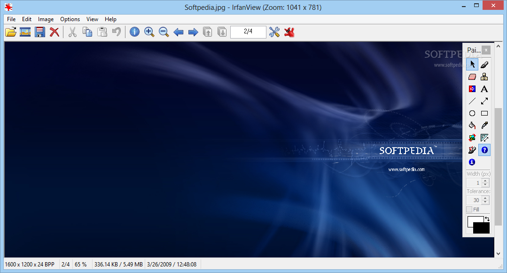
Task: Delete the file with the red X icon
Action: click(55, 32)
